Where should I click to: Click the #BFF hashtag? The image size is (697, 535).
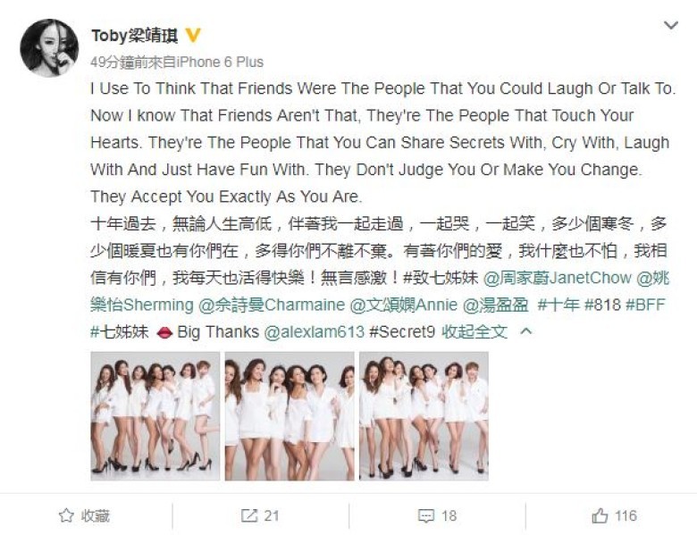coord(645,305)
